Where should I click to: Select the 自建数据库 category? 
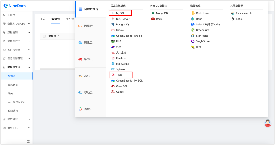pyautogui.click(x=91, y=9)
